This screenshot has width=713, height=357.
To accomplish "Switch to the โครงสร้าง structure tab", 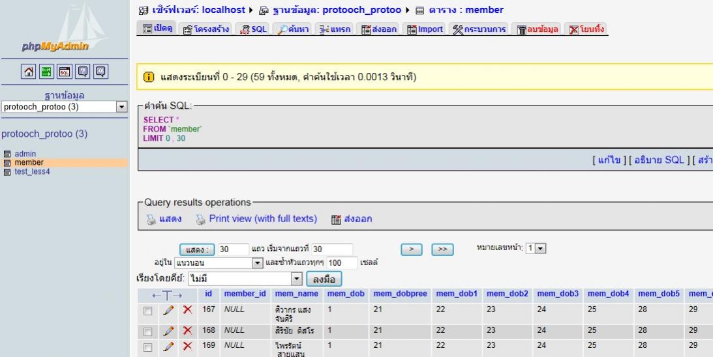I will point(205,29).
